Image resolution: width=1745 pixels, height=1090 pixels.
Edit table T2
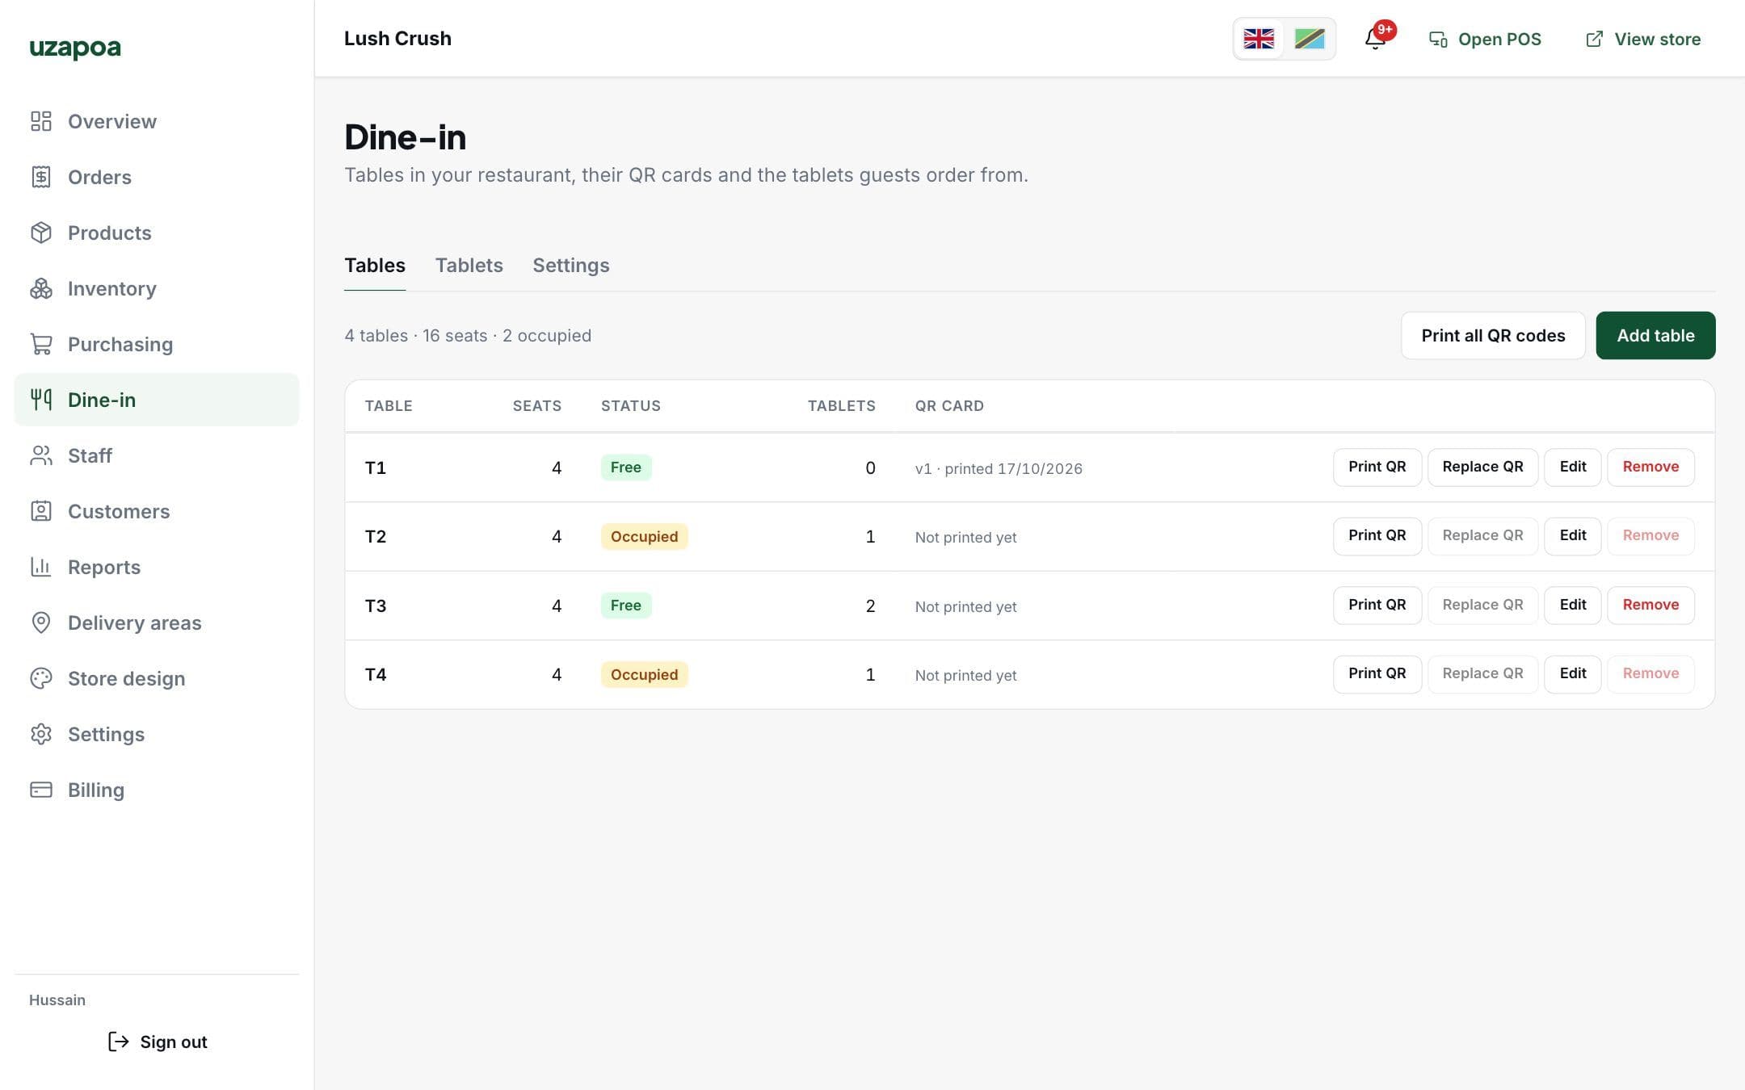pos(1572,535)
